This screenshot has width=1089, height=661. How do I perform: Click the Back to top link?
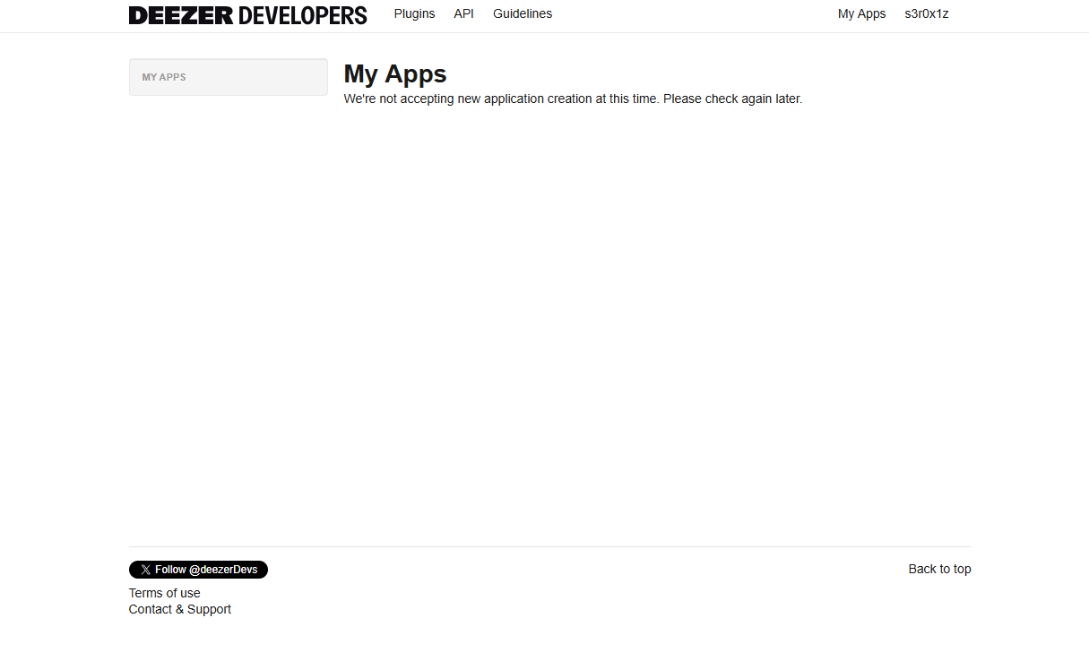click(x=939, y=569)
